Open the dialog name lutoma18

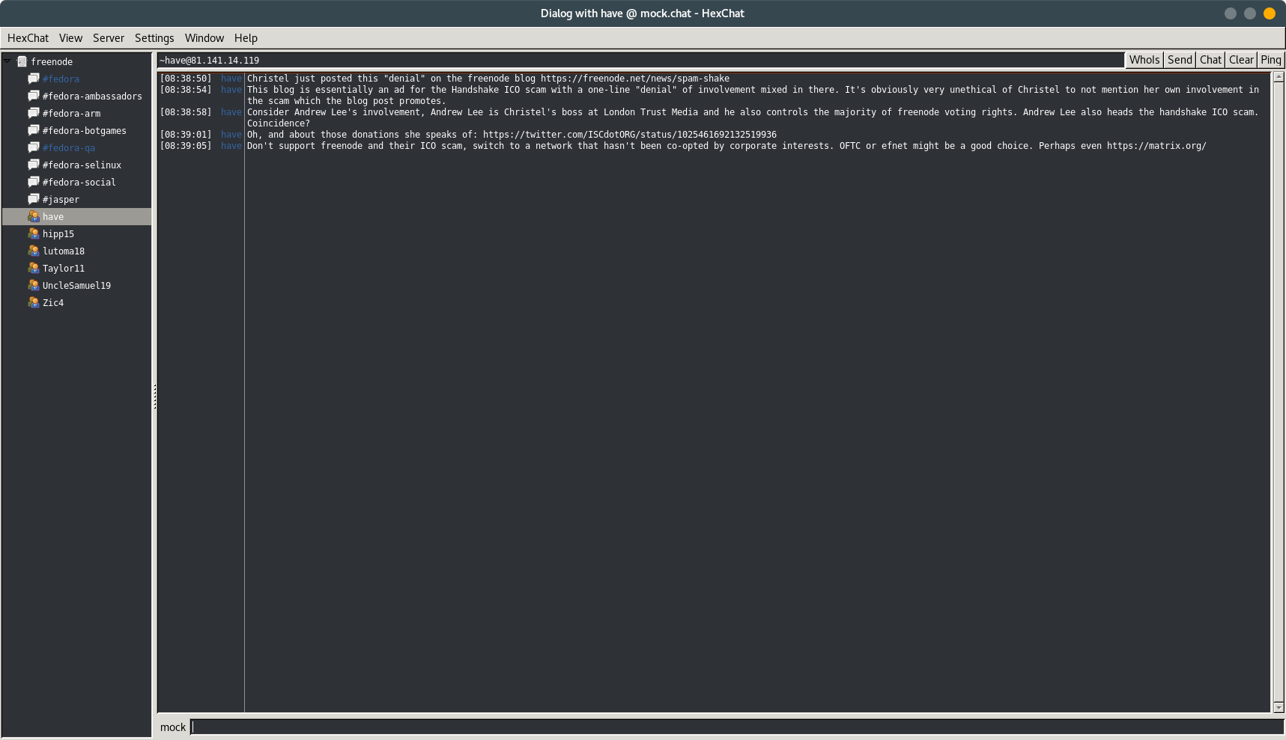64,251
